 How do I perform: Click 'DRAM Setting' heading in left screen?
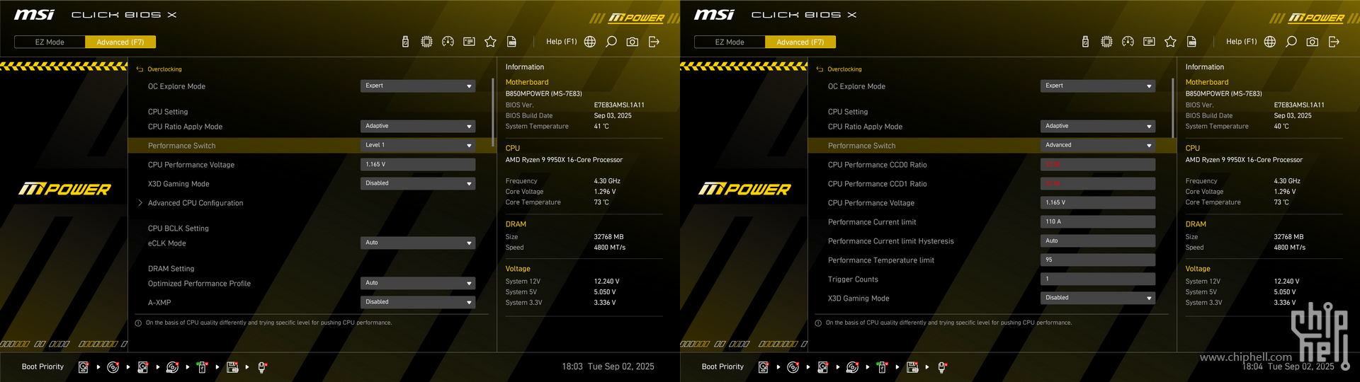click(x=171, y=269)
